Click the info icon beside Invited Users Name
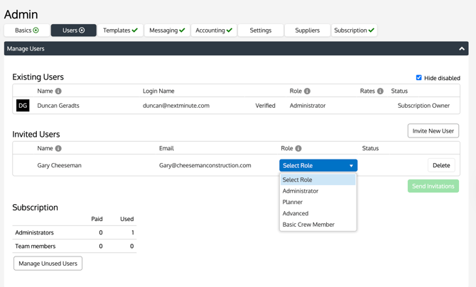476x287 pixels. (58, 149)
